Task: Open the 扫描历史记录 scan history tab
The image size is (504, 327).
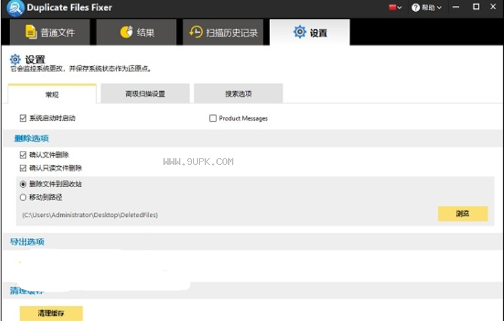Action: 223,32
